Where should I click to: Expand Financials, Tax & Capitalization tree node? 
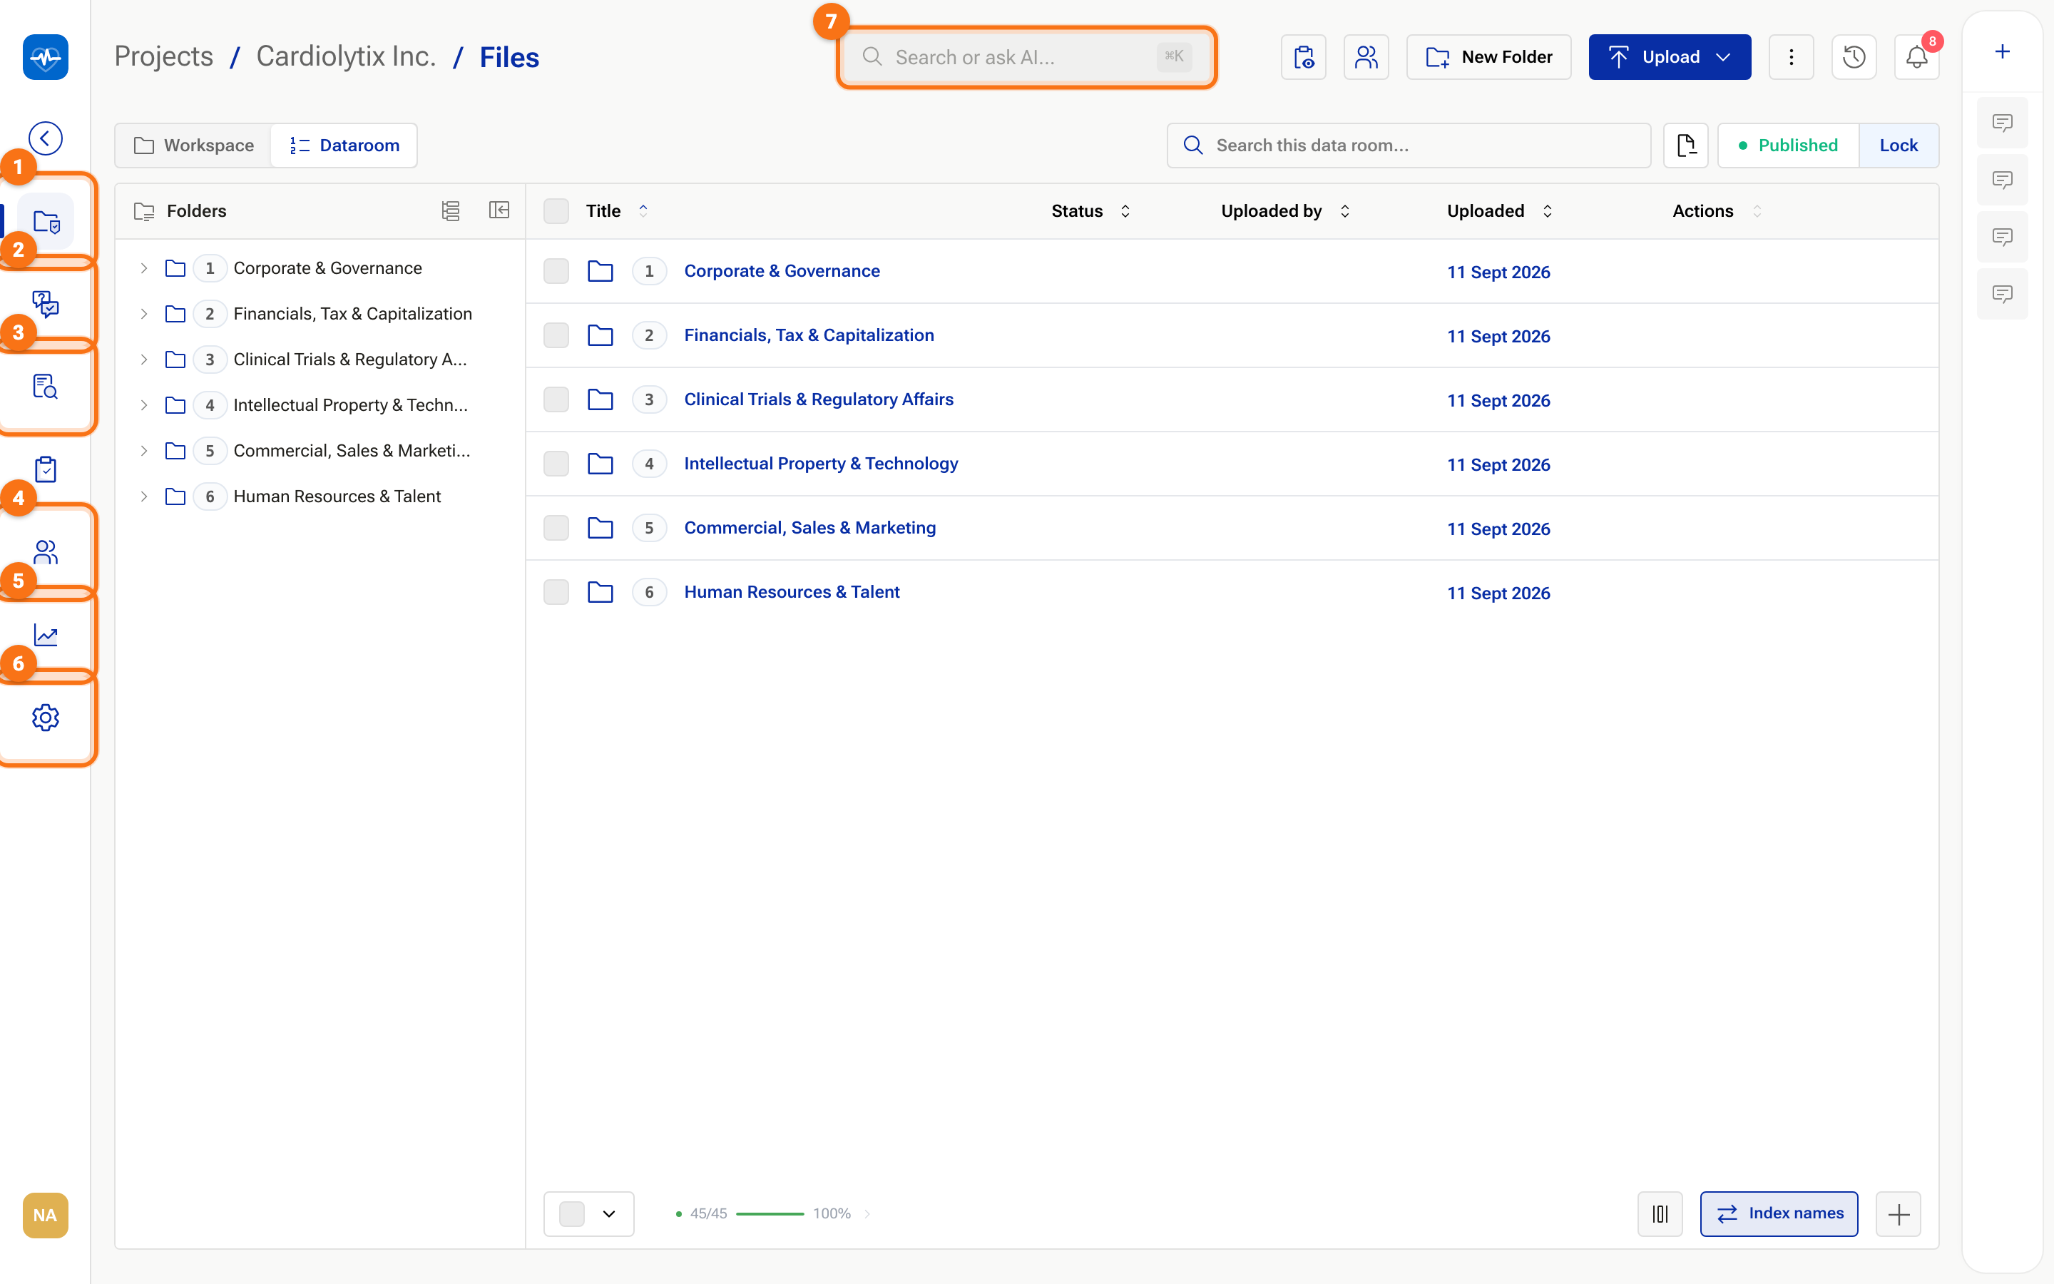pyautogui.click(x=144, y=314)
